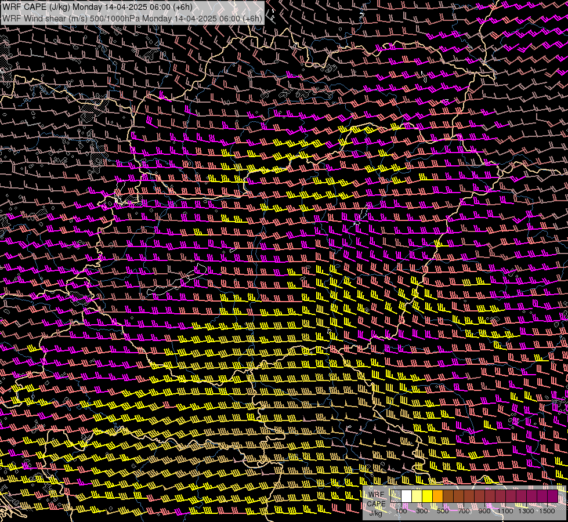This screenshot has width=568, height=522.
Task: Click the 1300 legend value label
Action: pos(526,511)
